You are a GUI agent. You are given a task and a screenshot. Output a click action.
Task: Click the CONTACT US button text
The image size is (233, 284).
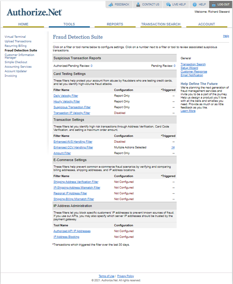(x=151, y=4)
